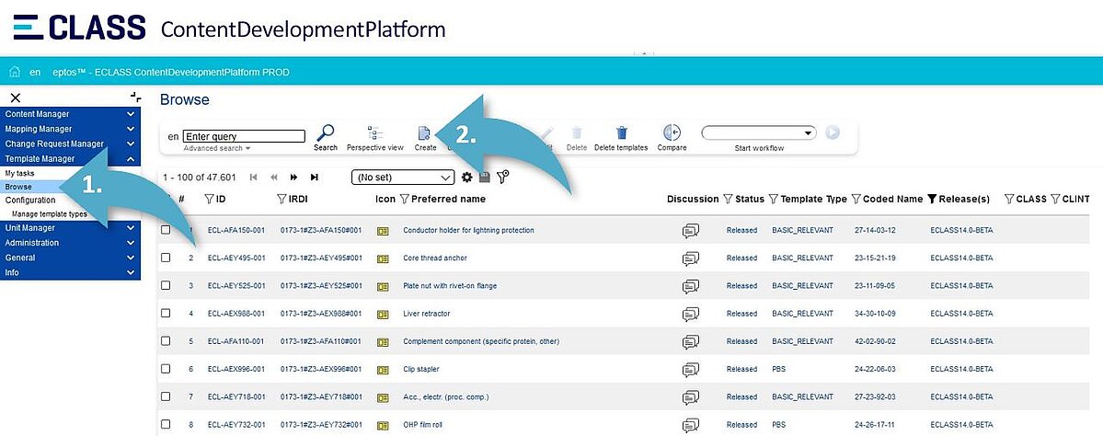
Task: Click the home icon in teal bar
Action: pos(14,72)
